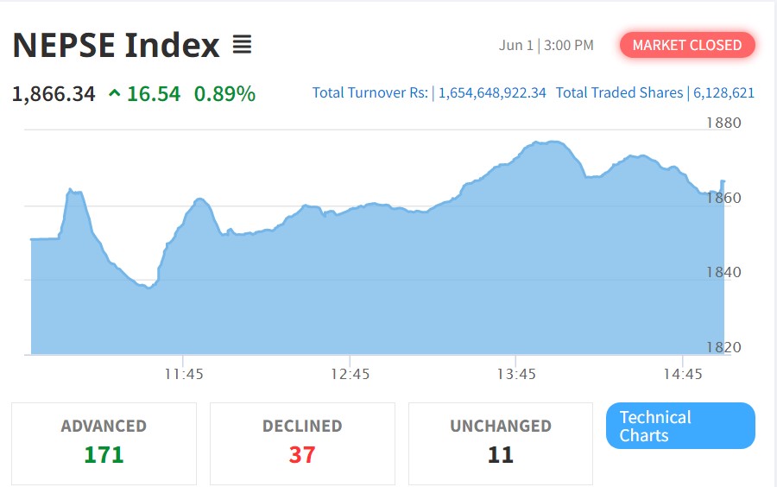The width and height of the screenshot is (777, 487).
Task: Open the hamburger menu beside NEPSE Index
Action: click(x=242, y=45)
